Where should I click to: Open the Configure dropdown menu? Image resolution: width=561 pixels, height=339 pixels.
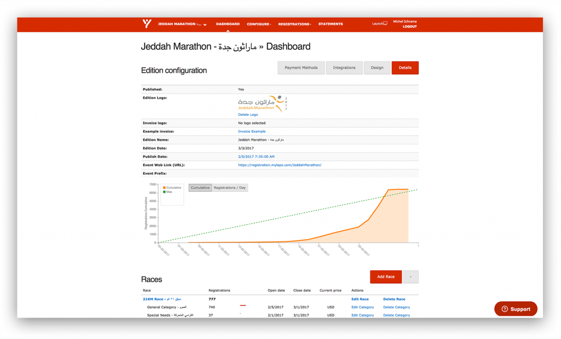coord(259,24)
